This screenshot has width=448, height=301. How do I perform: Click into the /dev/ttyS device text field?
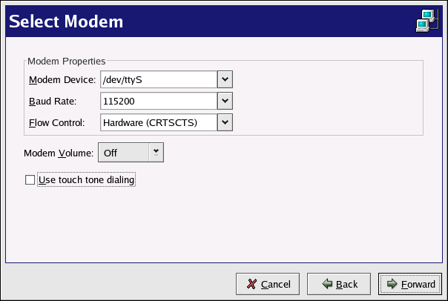[x=158, y=79]
